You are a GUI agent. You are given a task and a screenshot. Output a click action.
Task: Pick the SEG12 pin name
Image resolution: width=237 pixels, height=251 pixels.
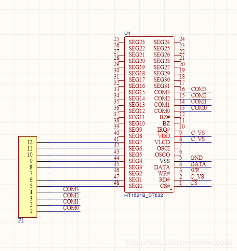pyautogui.click(x=137, y=111)
